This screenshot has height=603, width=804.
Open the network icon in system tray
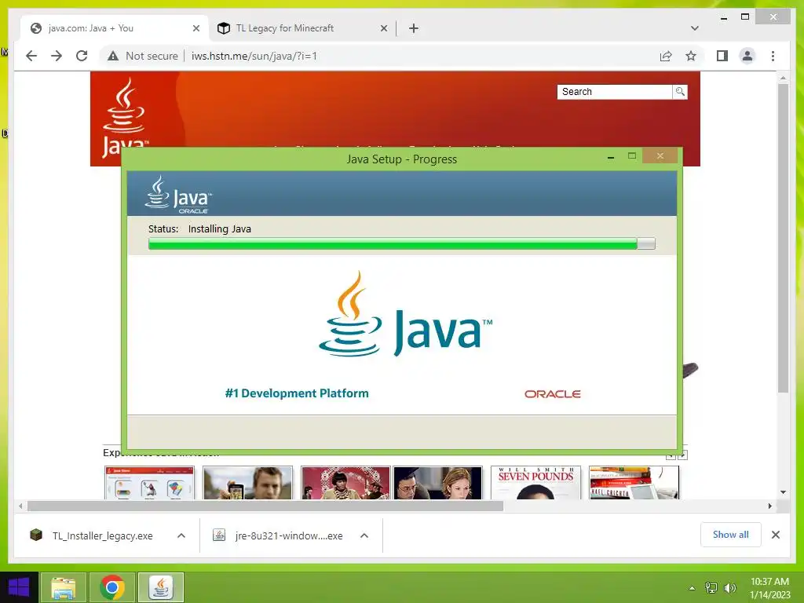tap(711, 588)
